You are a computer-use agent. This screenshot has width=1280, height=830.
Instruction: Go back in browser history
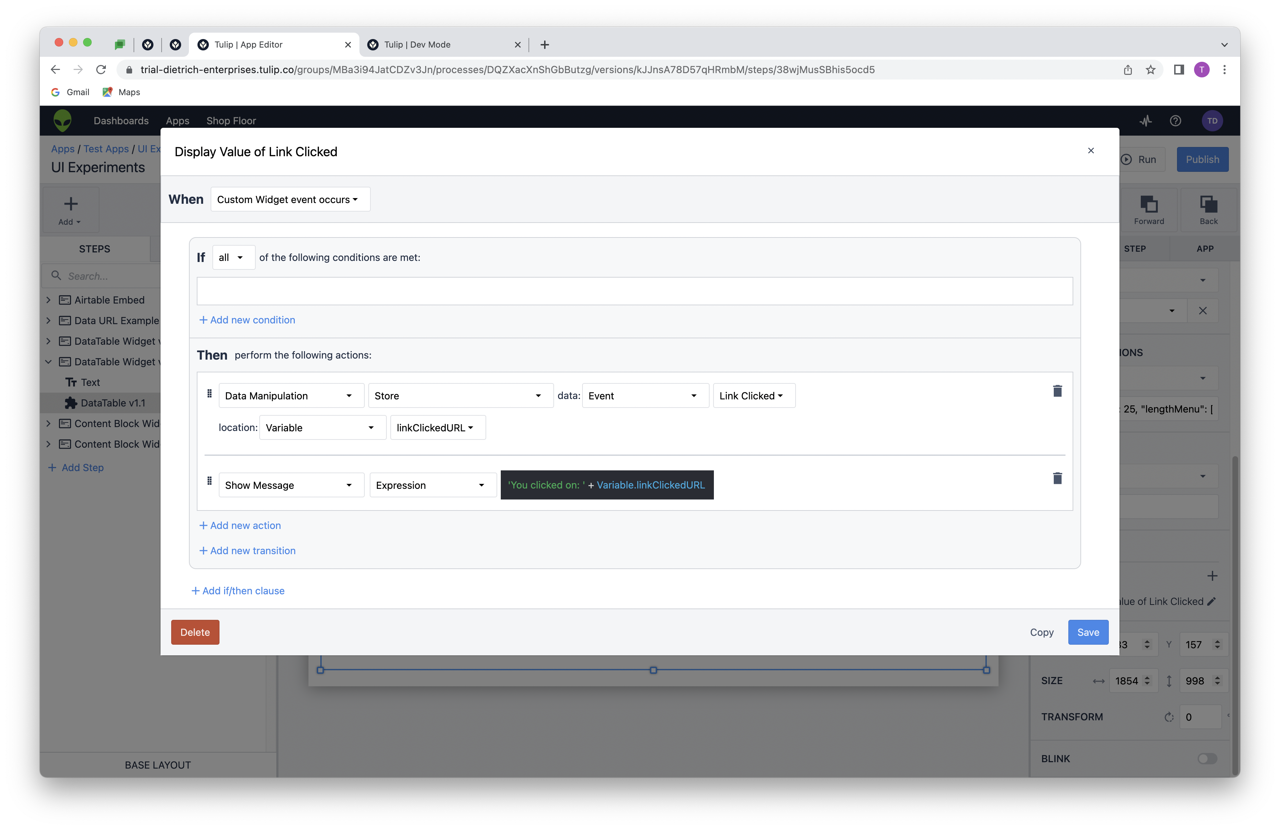[55, 69]
